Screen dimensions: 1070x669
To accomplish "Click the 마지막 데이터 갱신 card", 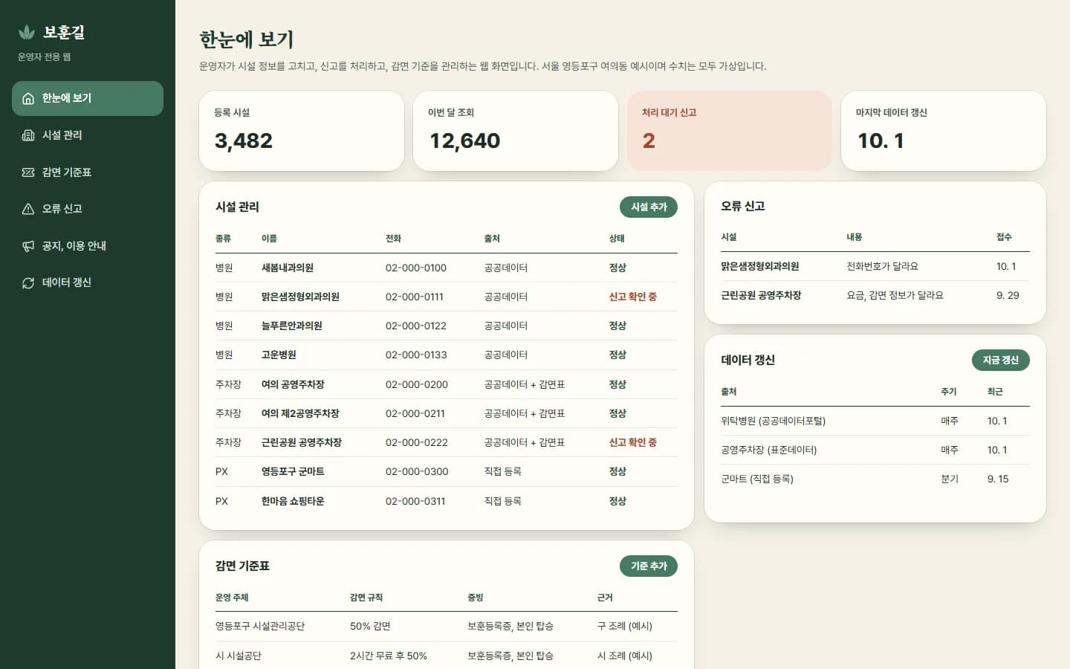I will (x=944, y=131).
